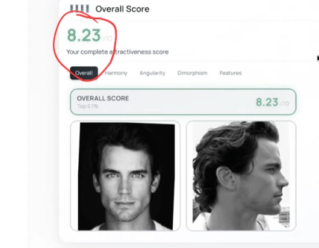Click the Your complete attractiveness score caption
This screenshot has height=248, width=319.
tap(117, 52)
